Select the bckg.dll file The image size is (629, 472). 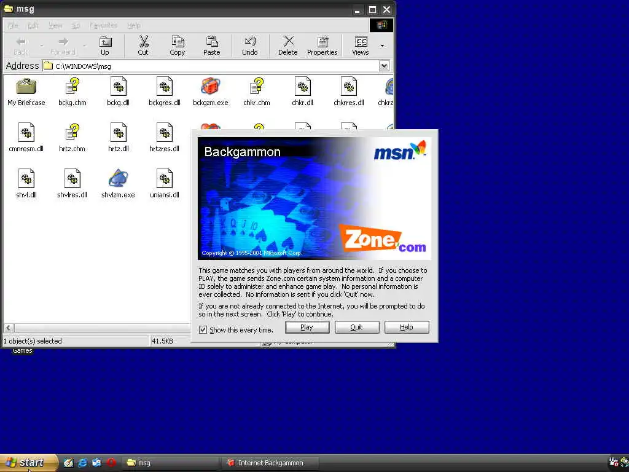coord(119,92)
